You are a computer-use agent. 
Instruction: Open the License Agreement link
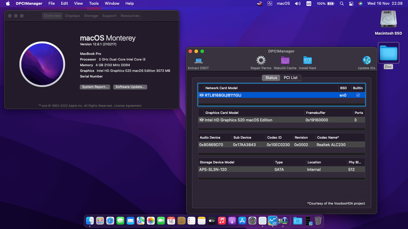pyautogui.click(x=128, y=106)
